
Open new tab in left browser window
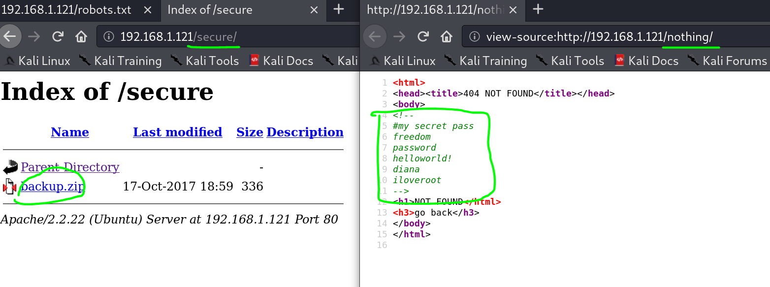[x=338, y=9]
